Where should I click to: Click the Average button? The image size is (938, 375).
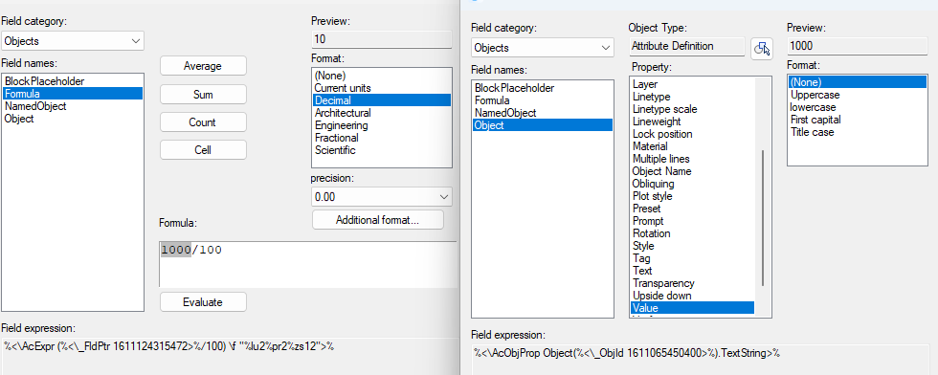pos(203,66)
